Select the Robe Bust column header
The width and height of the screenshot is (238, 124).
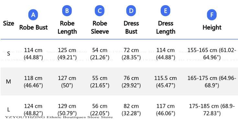33,28
